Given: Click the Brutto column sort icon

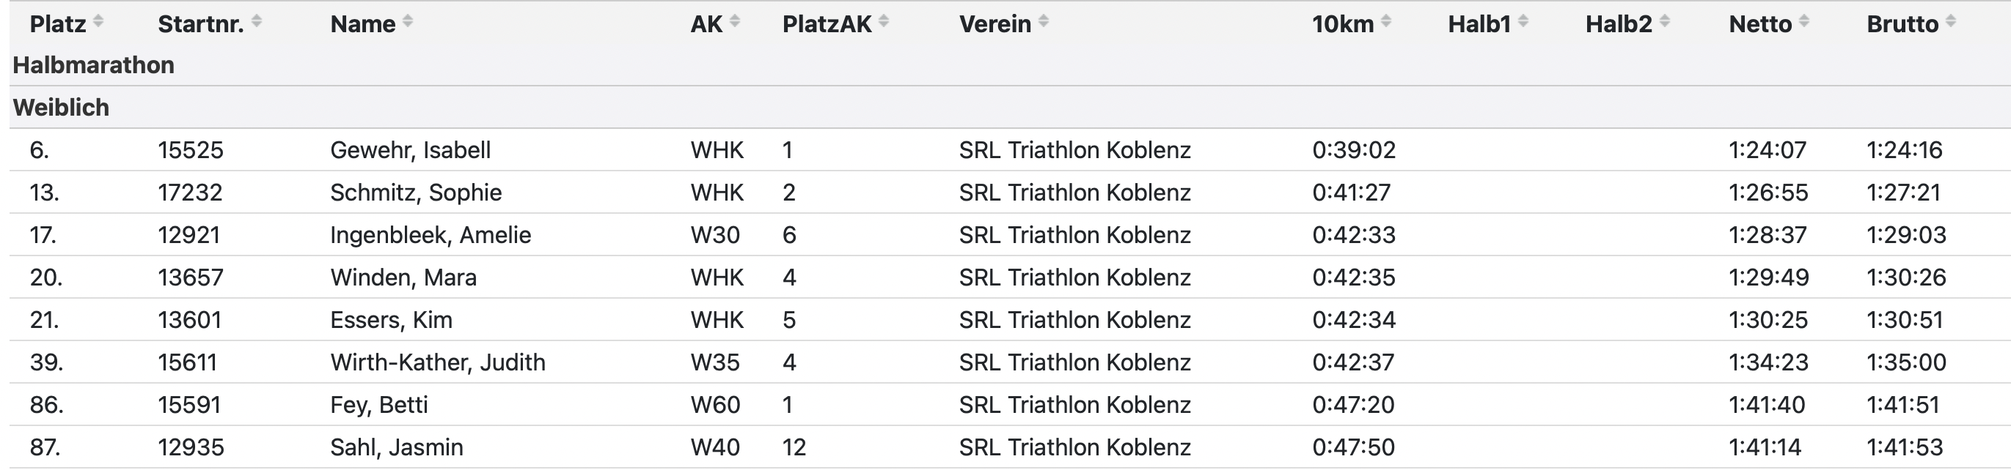Looking at the screenshot, I should click(1951, 22).
